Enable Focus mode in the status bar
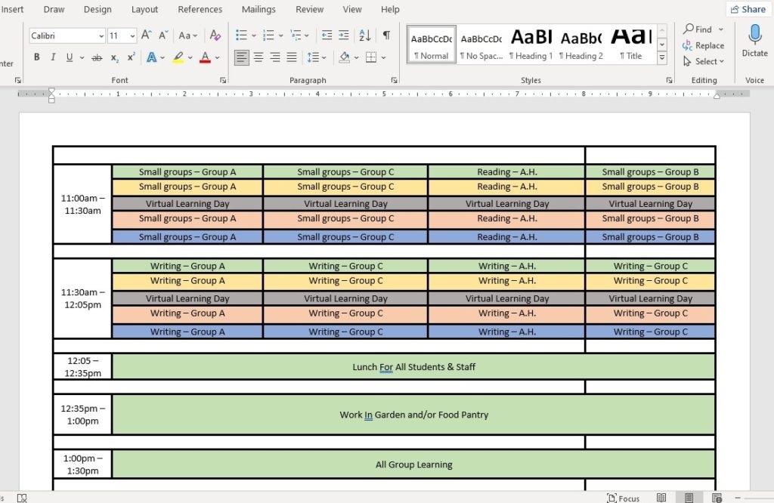 coord(624,498)
